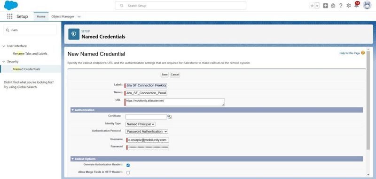
Task: Switch to the Home tab
Action: [41, 16]
